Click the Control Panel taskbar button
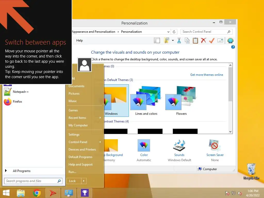The height and width of the screenshot is (198, 264). (x=69, y=193)
